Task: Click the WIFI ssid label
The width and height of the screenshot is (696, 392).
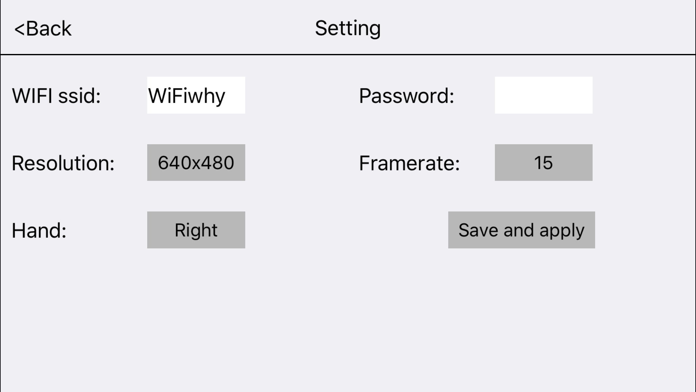Action: (56, 96)
